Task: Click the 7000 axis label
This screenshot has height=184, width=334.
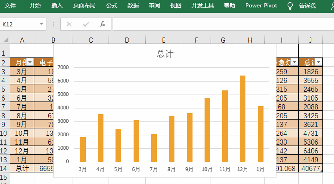Action: (63, 67)
